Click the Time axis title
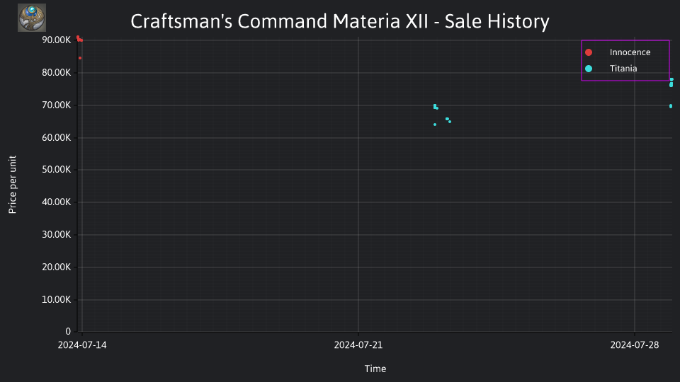The width and height of the screenshot is (680, 382). [x=375, y=369]
